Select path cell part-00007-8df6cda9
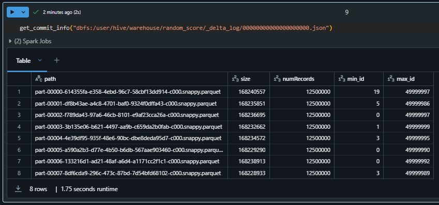This screenshot has height=205, width=439. pyautogui.click(x=129, y=173)
